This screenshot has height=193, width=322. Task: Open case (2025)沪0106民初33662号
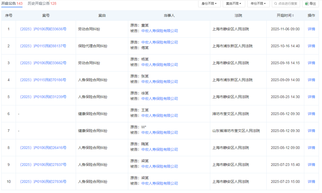43,63
